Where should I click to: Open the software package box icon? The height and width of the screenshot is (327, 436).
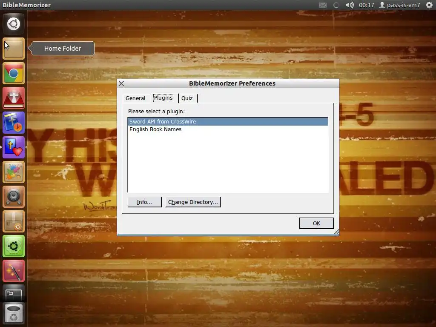[13, 221]
